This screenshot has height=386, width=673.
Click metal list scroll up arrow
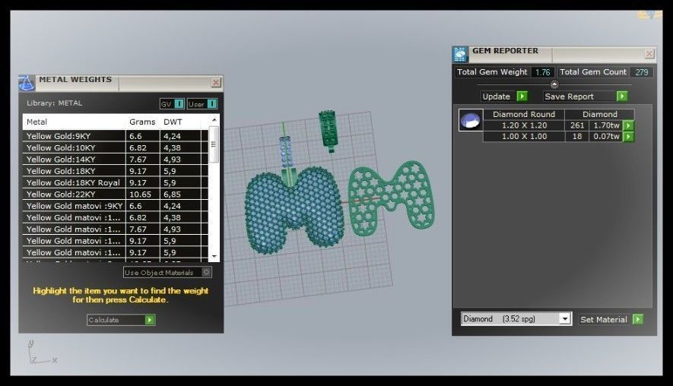pyautogui.click(x=214, y=120)
